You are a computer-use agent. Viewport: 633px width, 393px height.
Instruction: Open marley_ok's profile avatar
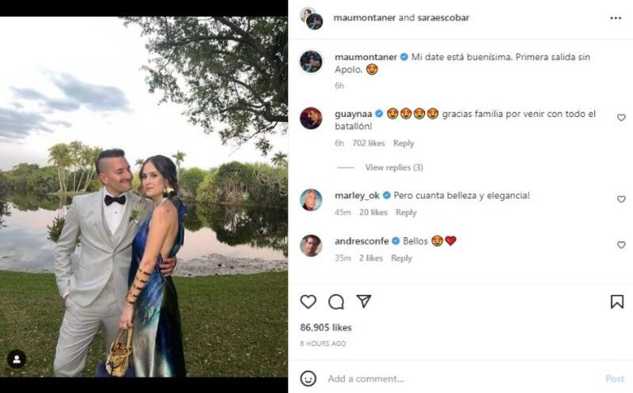311,199
